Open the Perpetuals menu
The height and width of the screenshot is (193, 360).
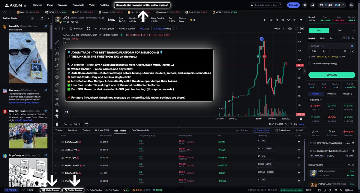[x=78, y=5]
